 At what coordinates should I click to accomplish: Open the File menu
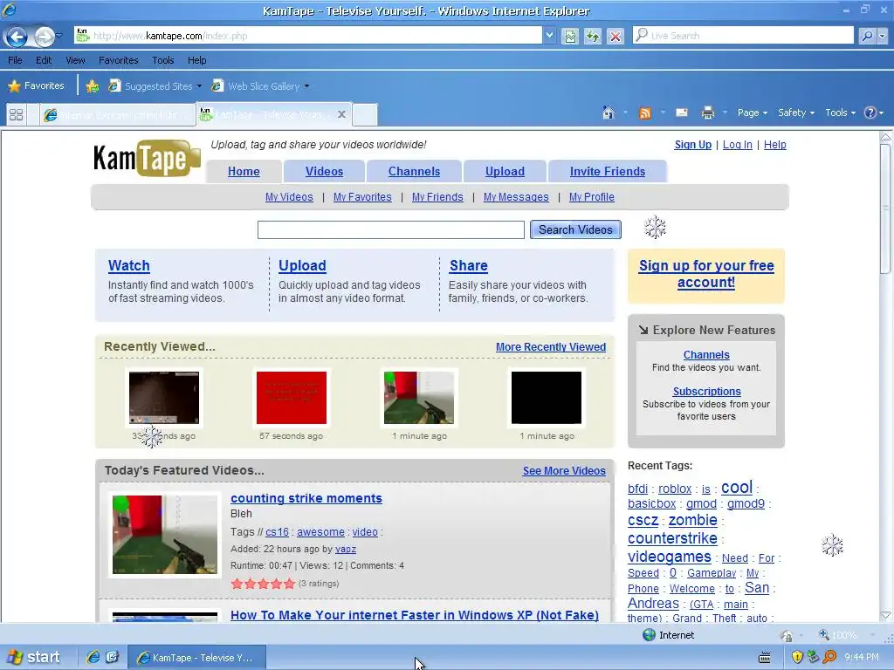pos(16,60)
